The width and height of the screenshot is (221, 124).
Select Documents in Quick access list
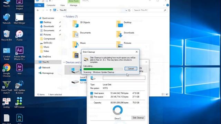[47, 31]
